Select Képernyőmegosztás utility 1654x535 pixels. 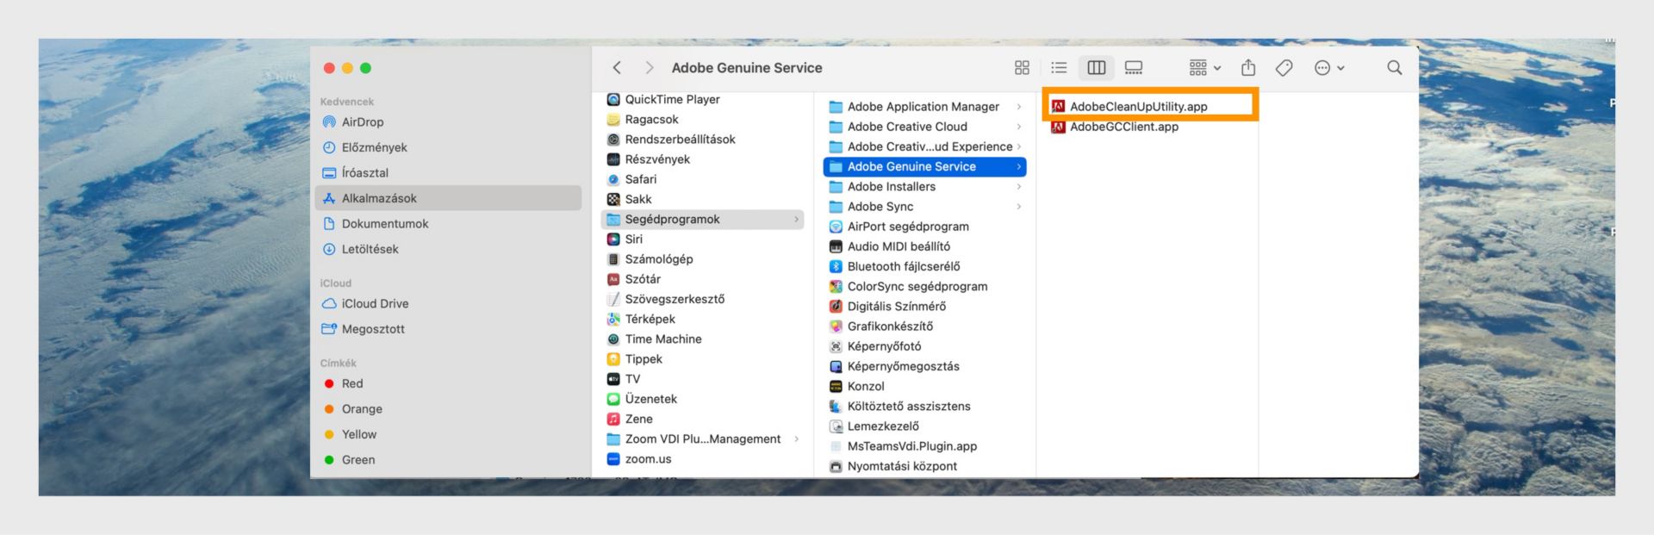(925, 366)
